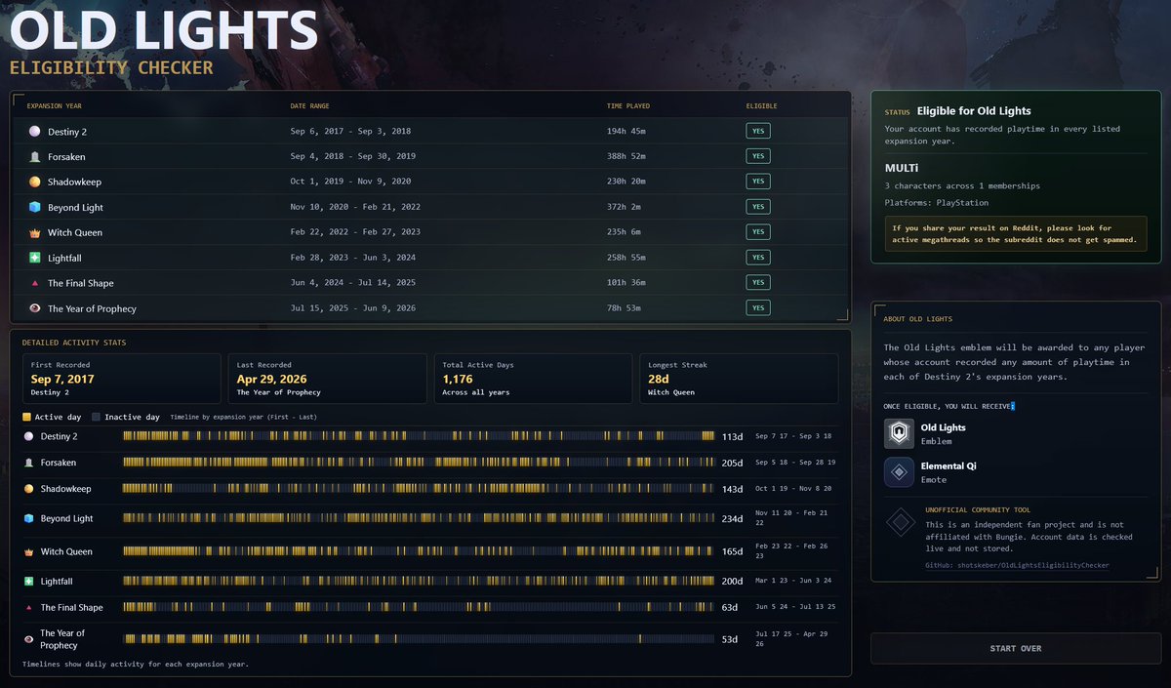Click the OLD LIGHTS page title
The image size is (1171, 688).
tap(164, 30)
